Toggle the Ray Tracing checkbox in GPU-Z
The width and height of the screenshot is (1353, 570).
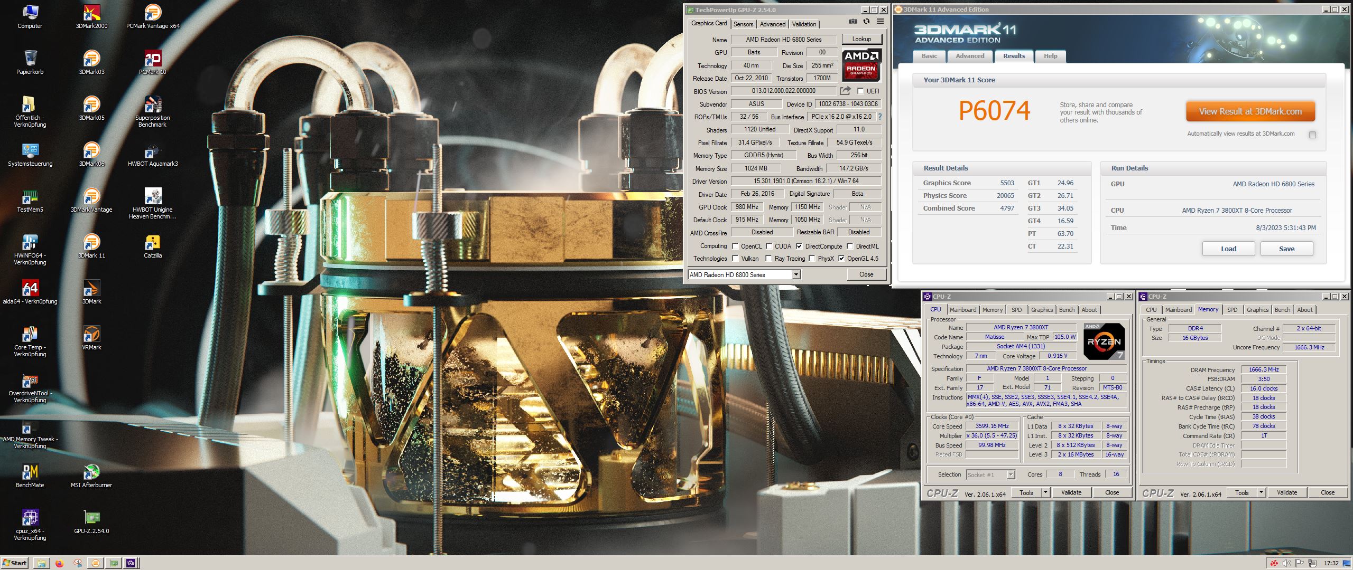[769, 258]
